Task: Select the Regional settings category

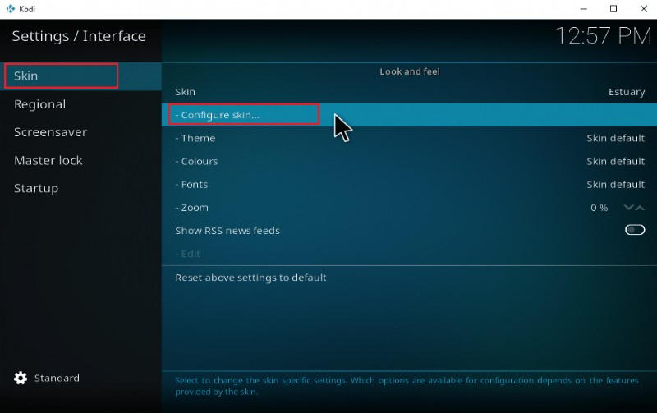Action: pyautogui.click(x=80, y=104)
